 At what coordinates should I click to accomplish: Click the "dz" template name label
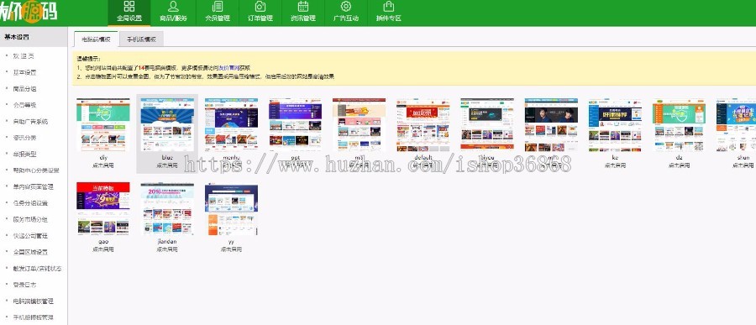click(679, 157)
